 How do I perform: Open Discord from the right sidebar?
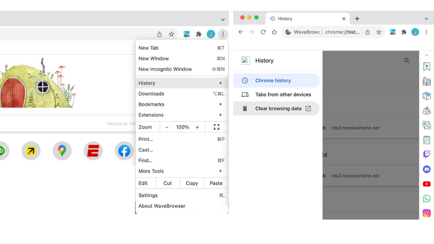tap(427, 169)
